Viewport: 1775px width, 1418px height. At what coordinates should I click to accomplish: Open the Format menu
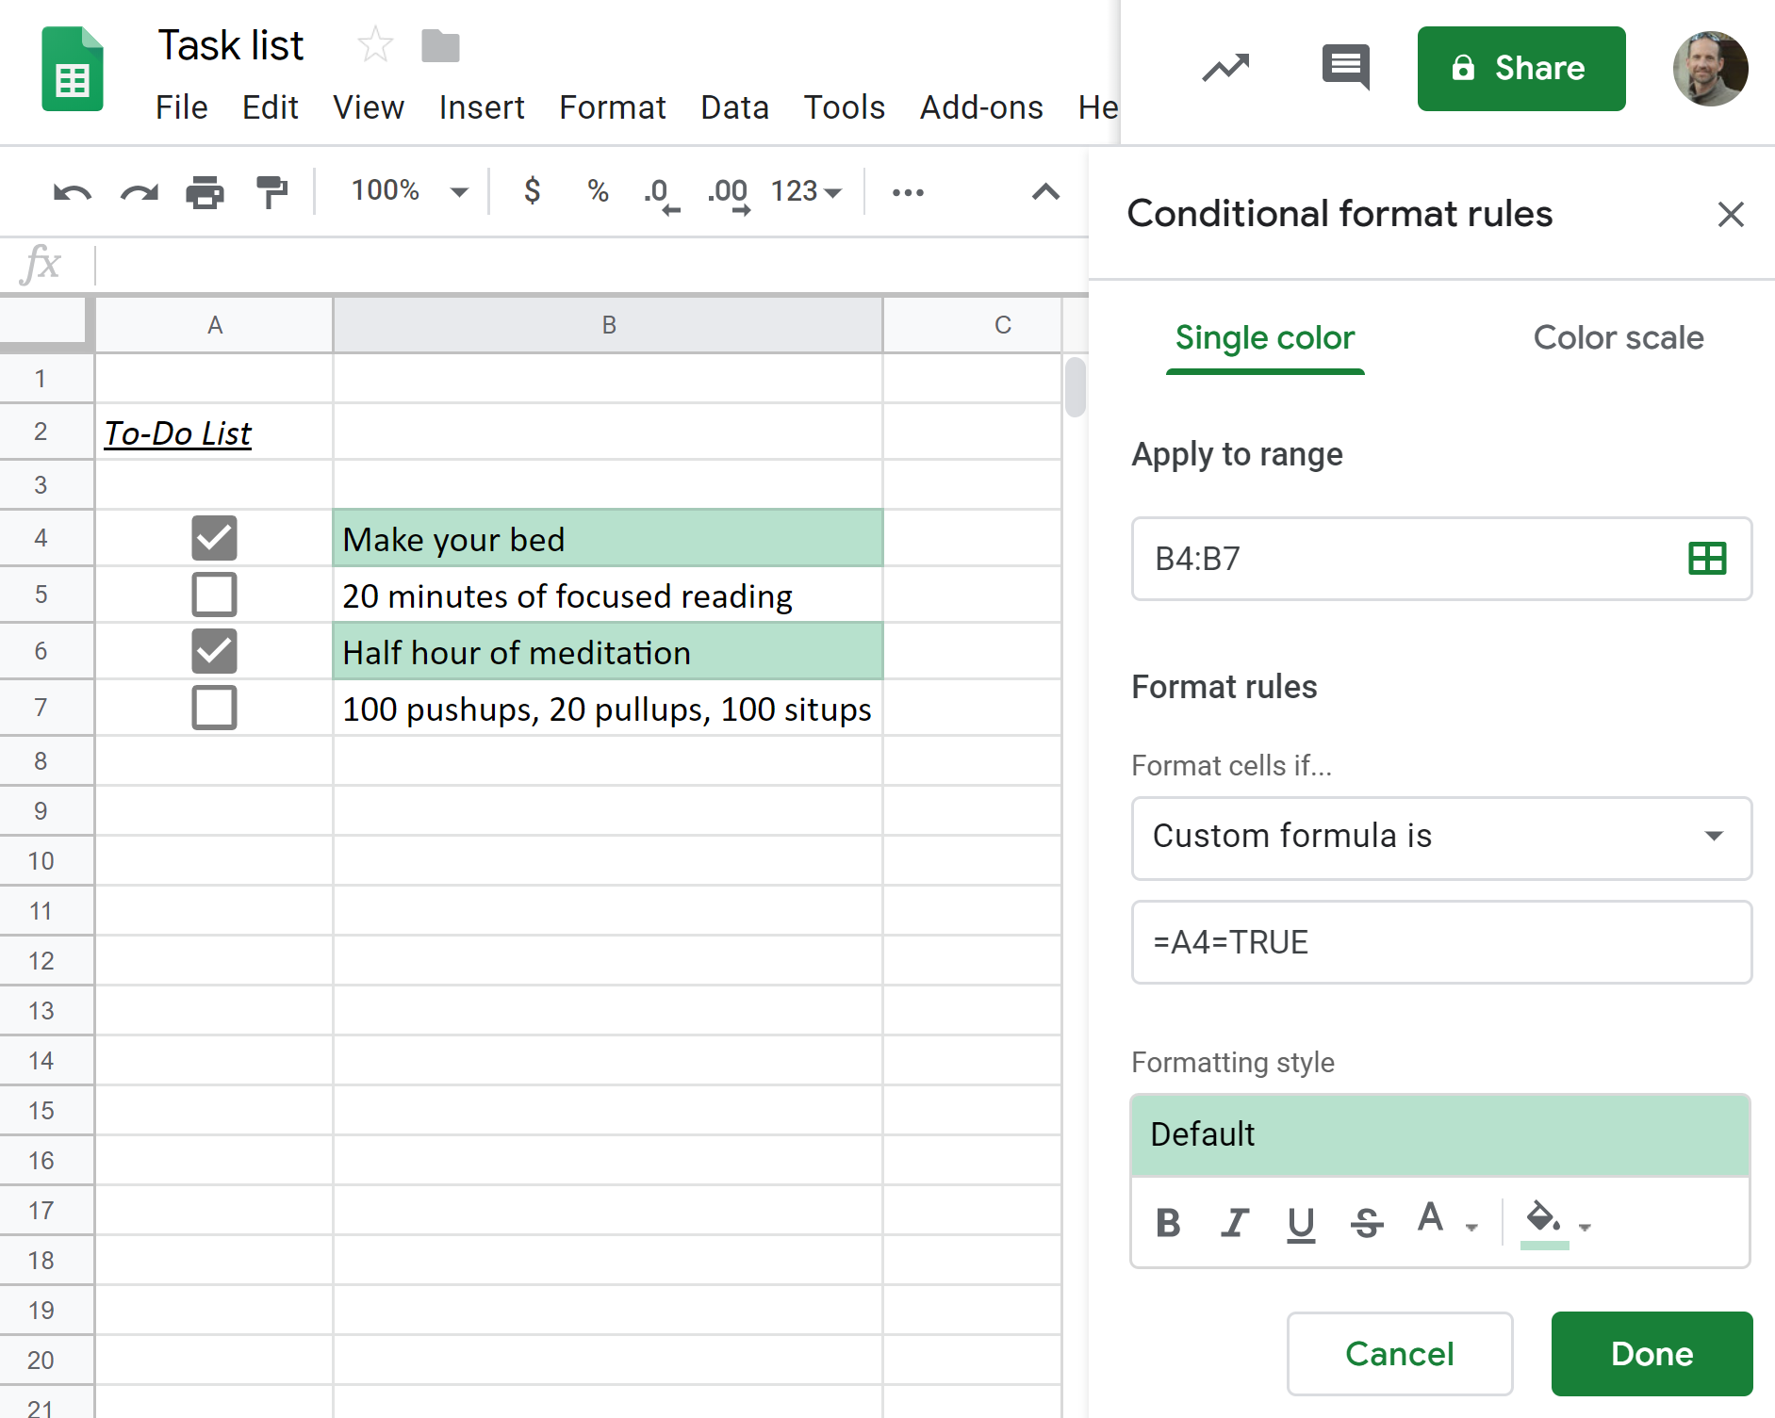pyautogui.click(x=613, y=107)
